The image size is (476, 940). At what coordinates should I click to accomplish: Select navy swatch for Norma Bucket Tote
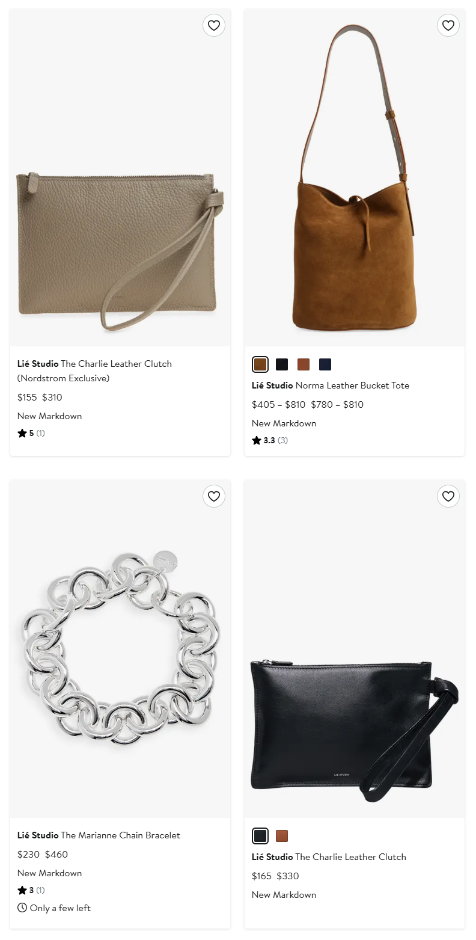pyautogui.click(x=325, y=364)
